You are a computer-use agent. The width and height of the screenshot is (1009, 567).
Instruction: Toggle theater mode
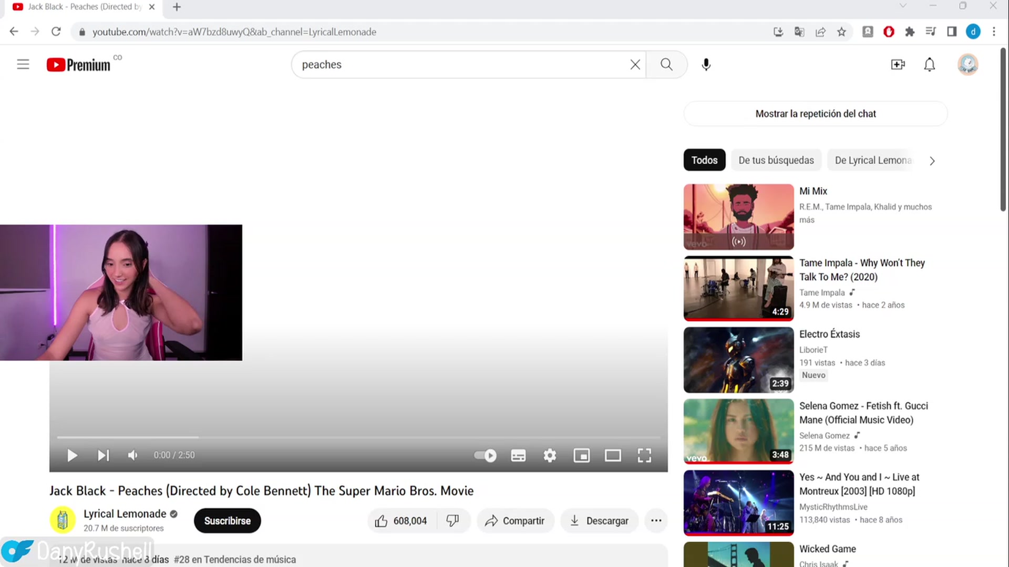pyautogui.click(x=613, y=455)
